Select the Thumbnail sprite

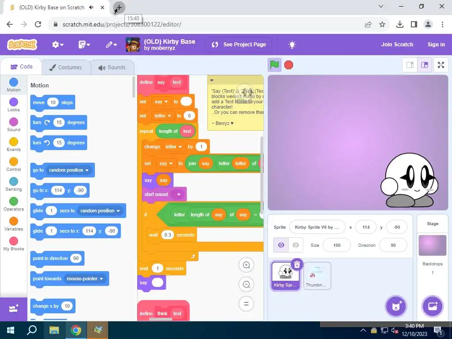click(x=317, y=276)
